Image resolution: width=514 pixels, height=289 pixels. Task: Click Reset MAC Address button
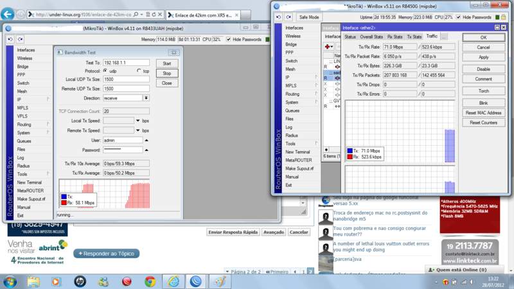click(484, 113)
